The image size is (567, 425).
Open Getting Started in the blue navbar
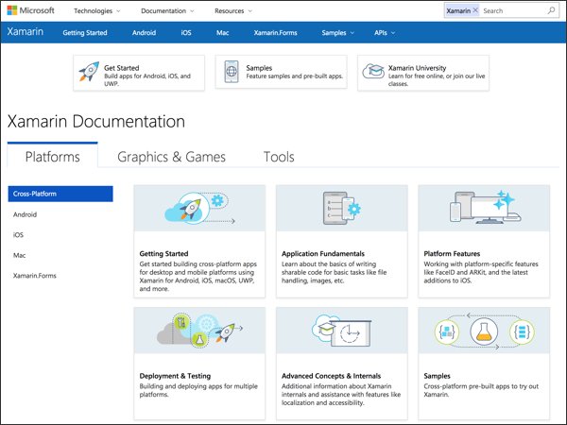85,32
